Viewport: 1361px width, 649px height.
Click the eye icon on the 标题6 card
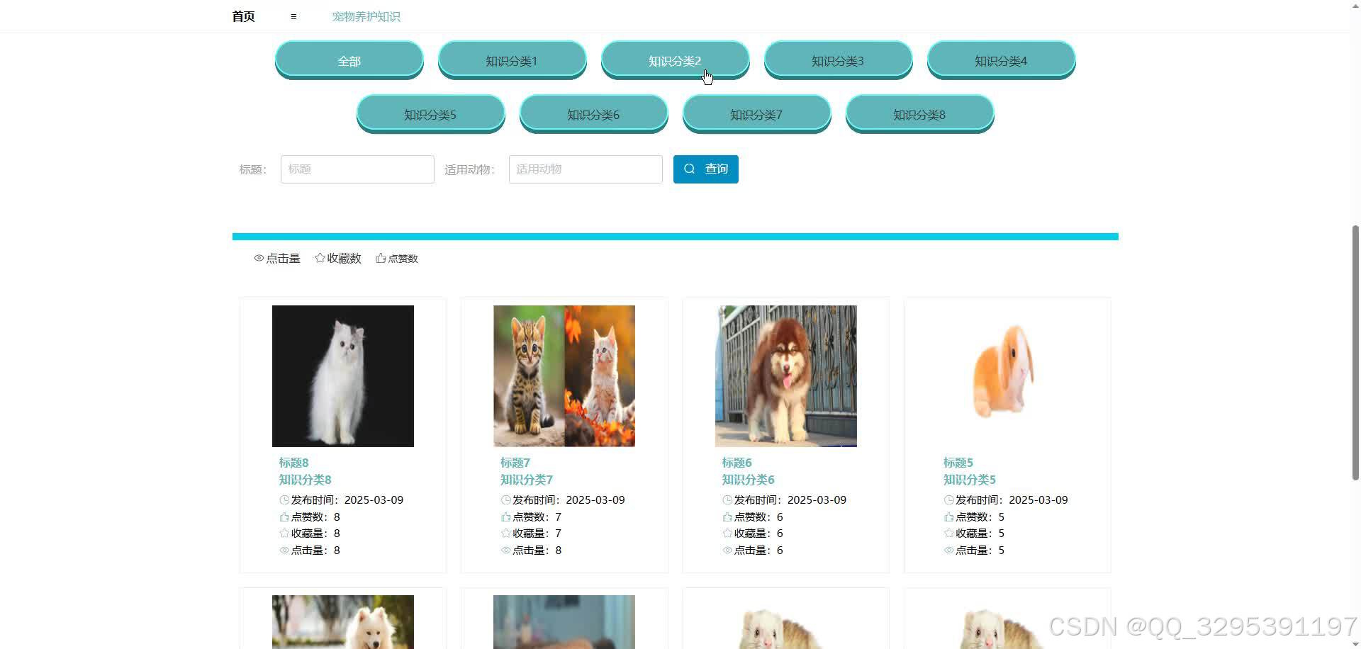click(x=727, y=551)
